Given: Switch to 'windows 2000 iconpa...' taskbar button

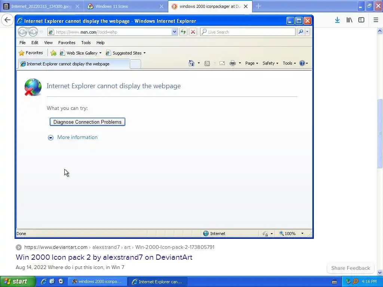Looking at the screenshot, I should tap(98, 282).
